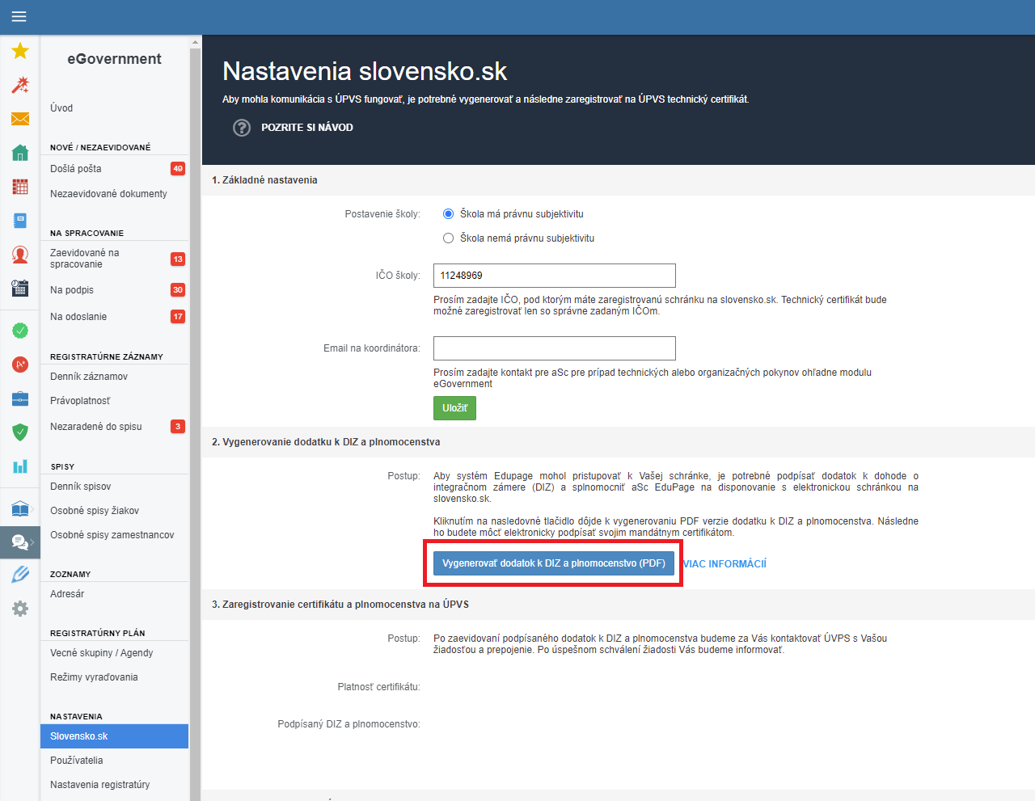This screenshot has height=801, width=1035.
Task: Open the magic wand wizard icon
Action: click(20, 85)
